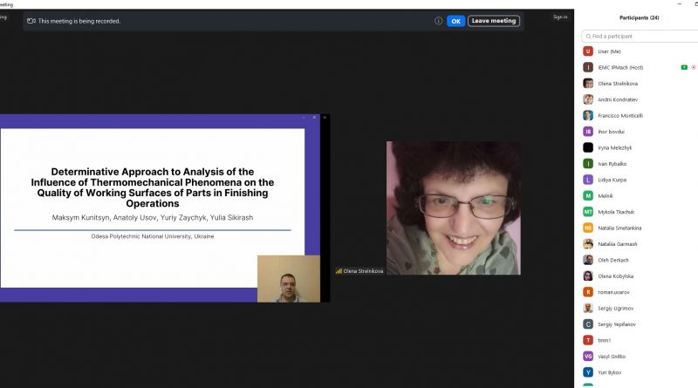Click the signal strength icon beside speaker name
This screenshot has height=388, width=698.
click(339, 271)
